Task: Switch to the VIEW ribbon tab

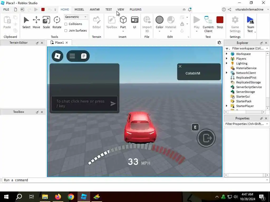Action: [x=121, y=9]
